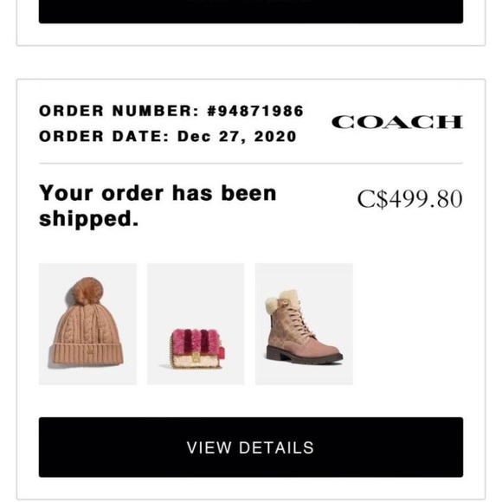Click the divider line under the order header
The height and width of the screenshot is (502, 502).
click(x=251, y=163)
